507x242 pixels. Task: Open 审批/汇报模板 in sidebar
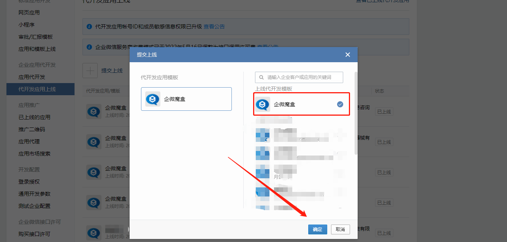tap(35, 37)
